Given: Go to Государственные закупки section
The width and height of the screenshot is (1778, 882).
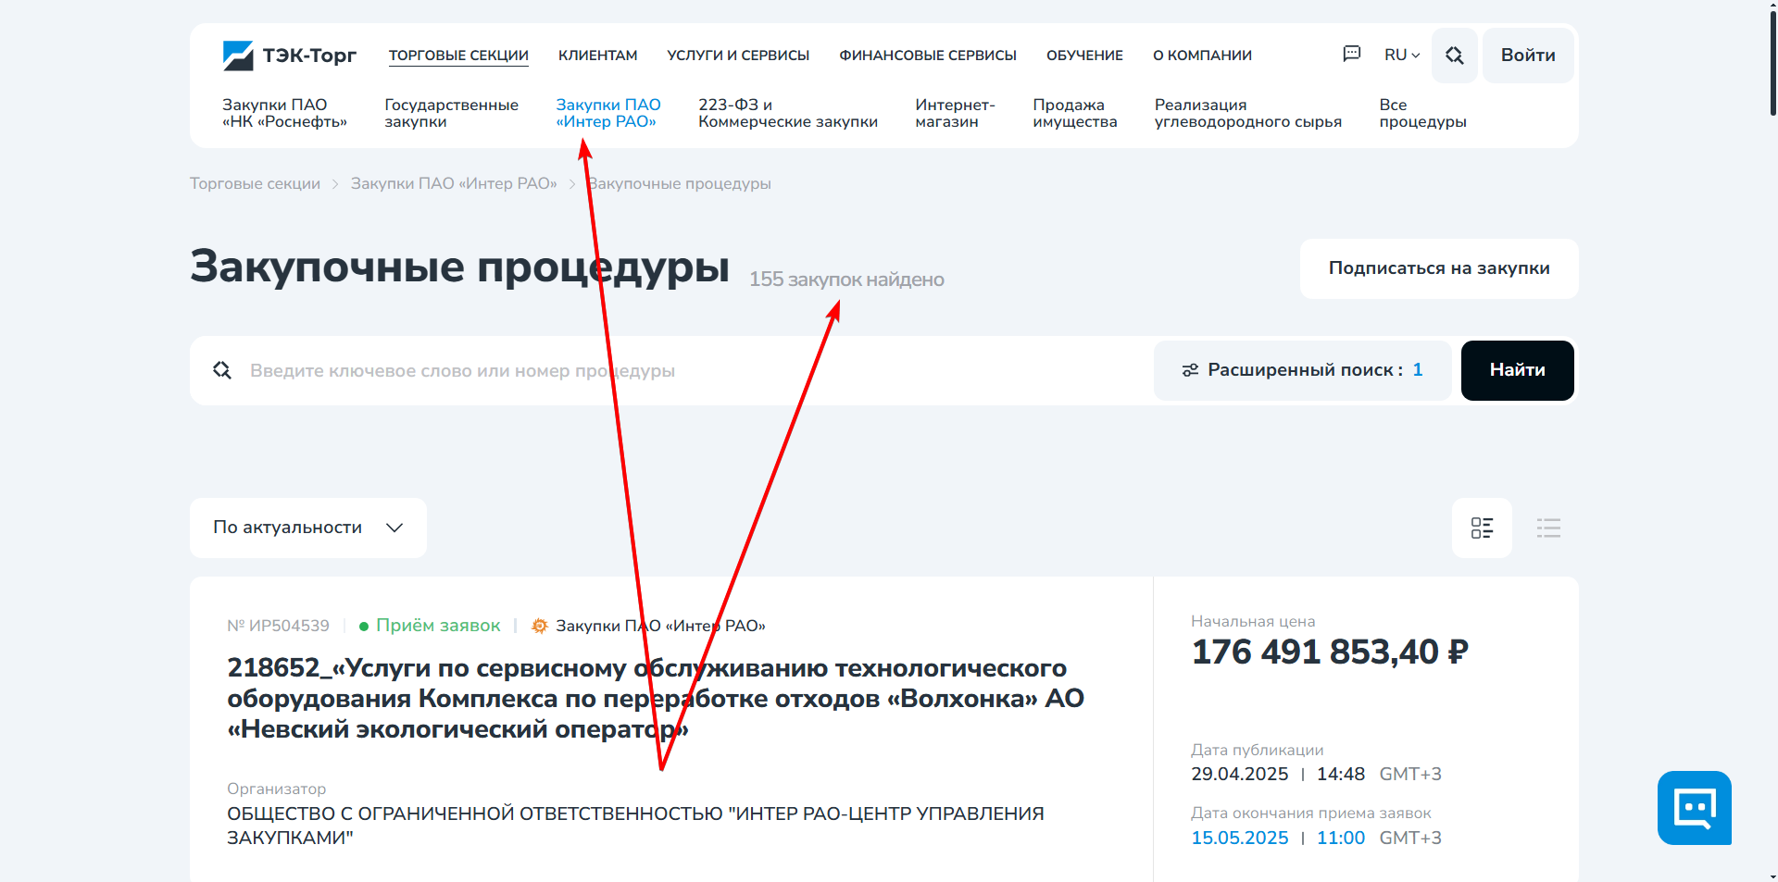Looking at the screenshot, I should point(451,113).
